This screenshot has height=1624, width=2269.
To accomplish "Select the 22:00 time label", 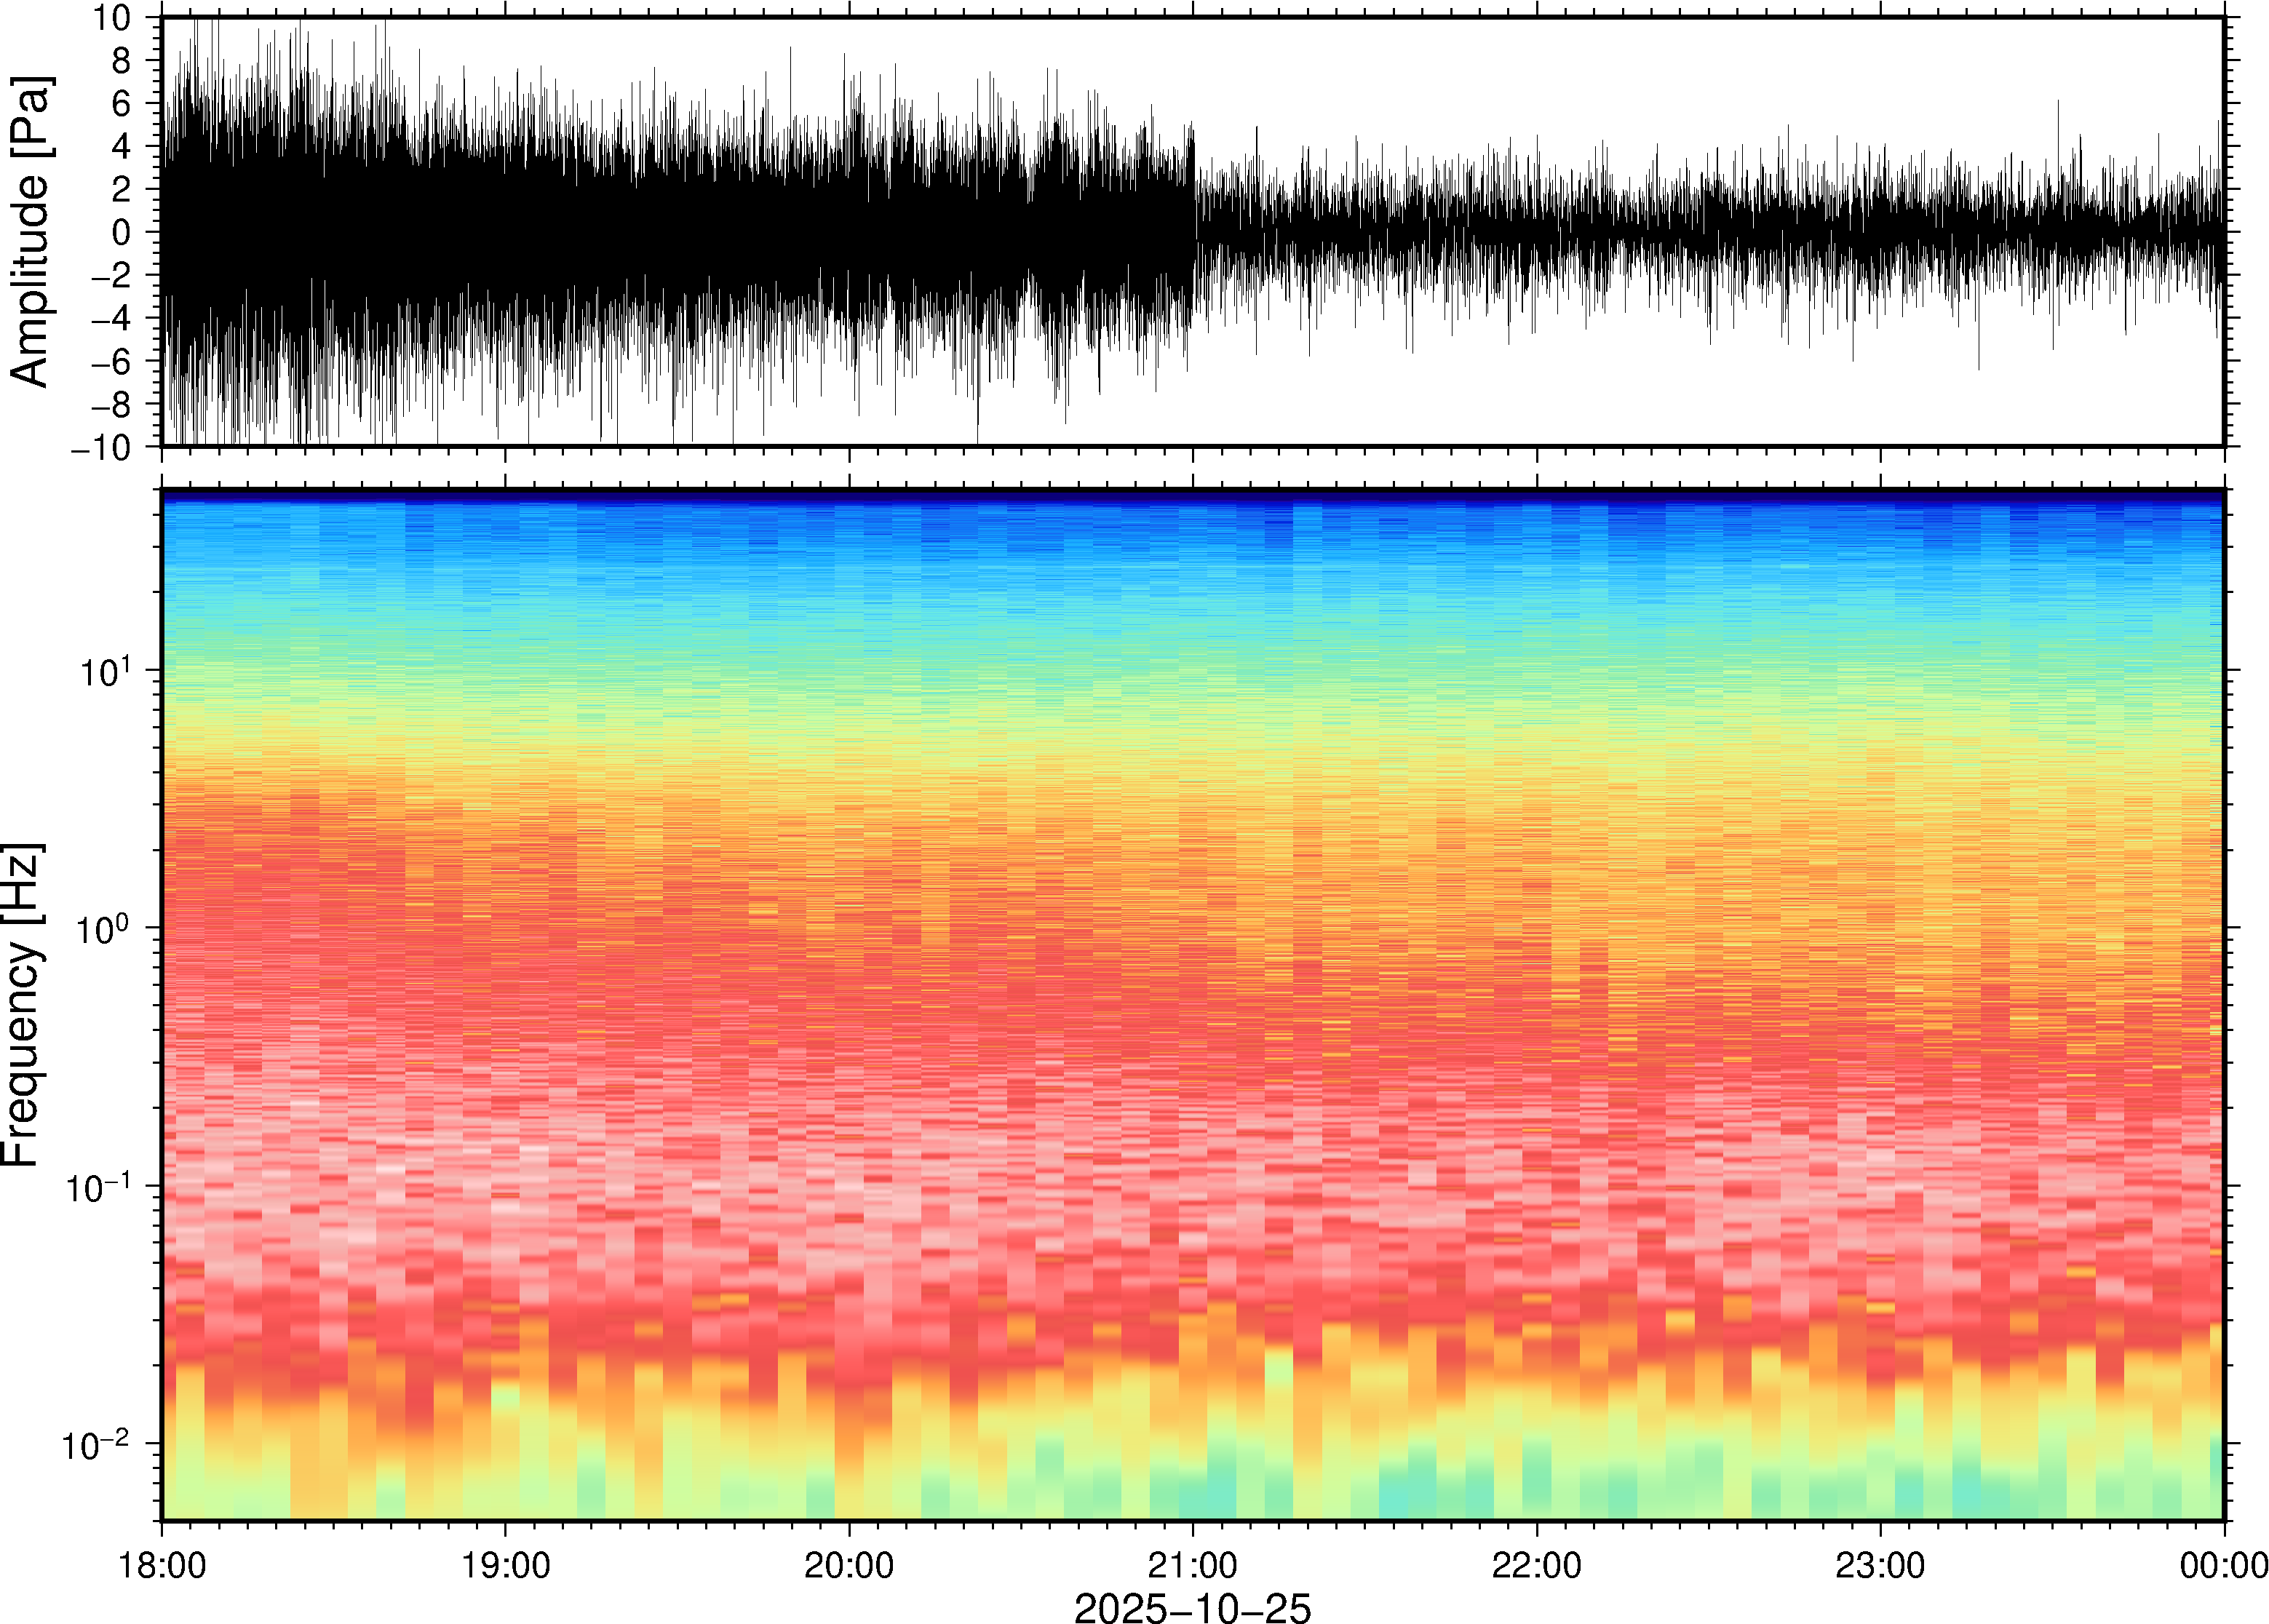I will click(1536, 1564).
